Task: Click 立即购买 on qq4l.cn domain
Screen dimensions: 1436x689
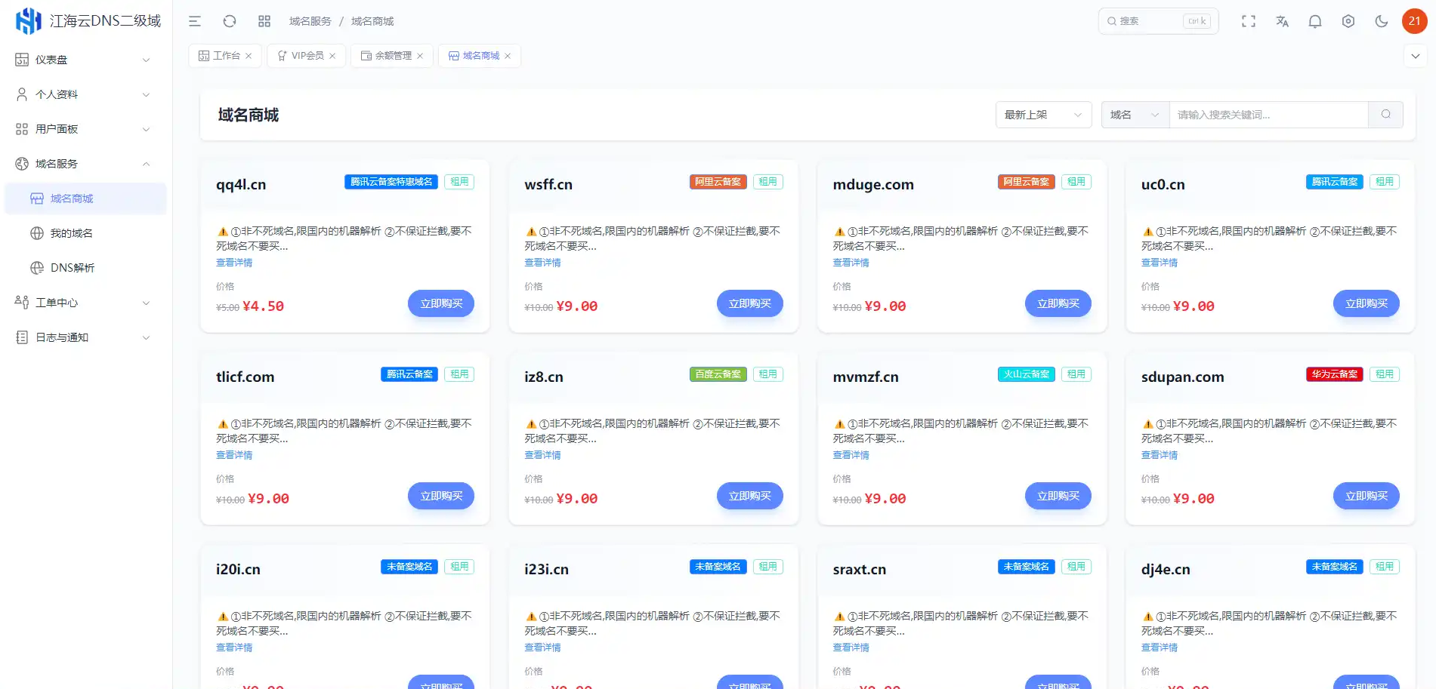Action: pos(441,303)
